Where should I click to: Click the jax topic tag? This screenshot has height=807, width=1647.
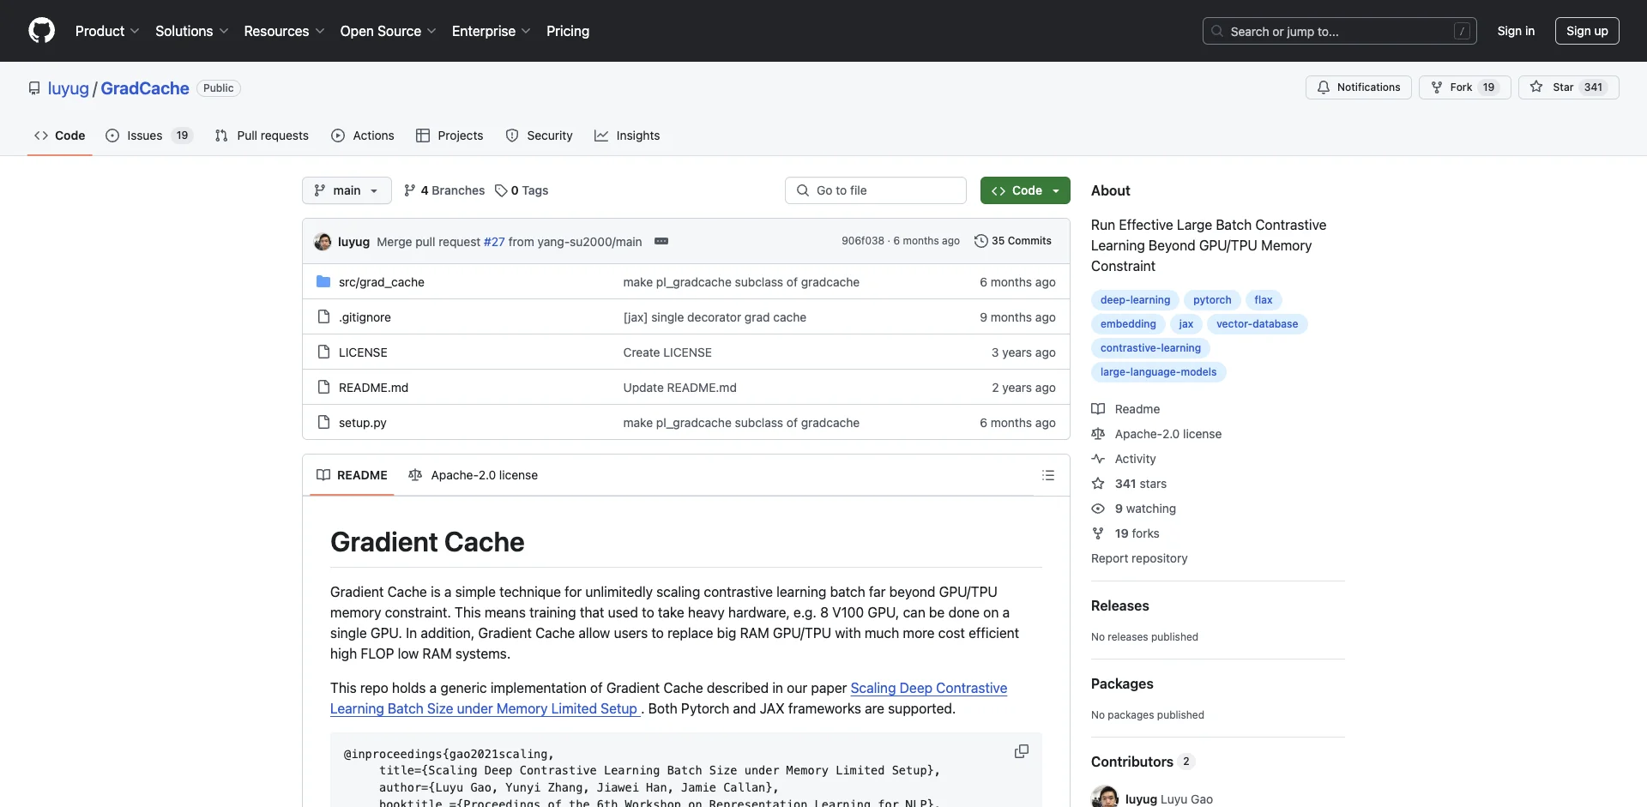[x=1186, y=324]
